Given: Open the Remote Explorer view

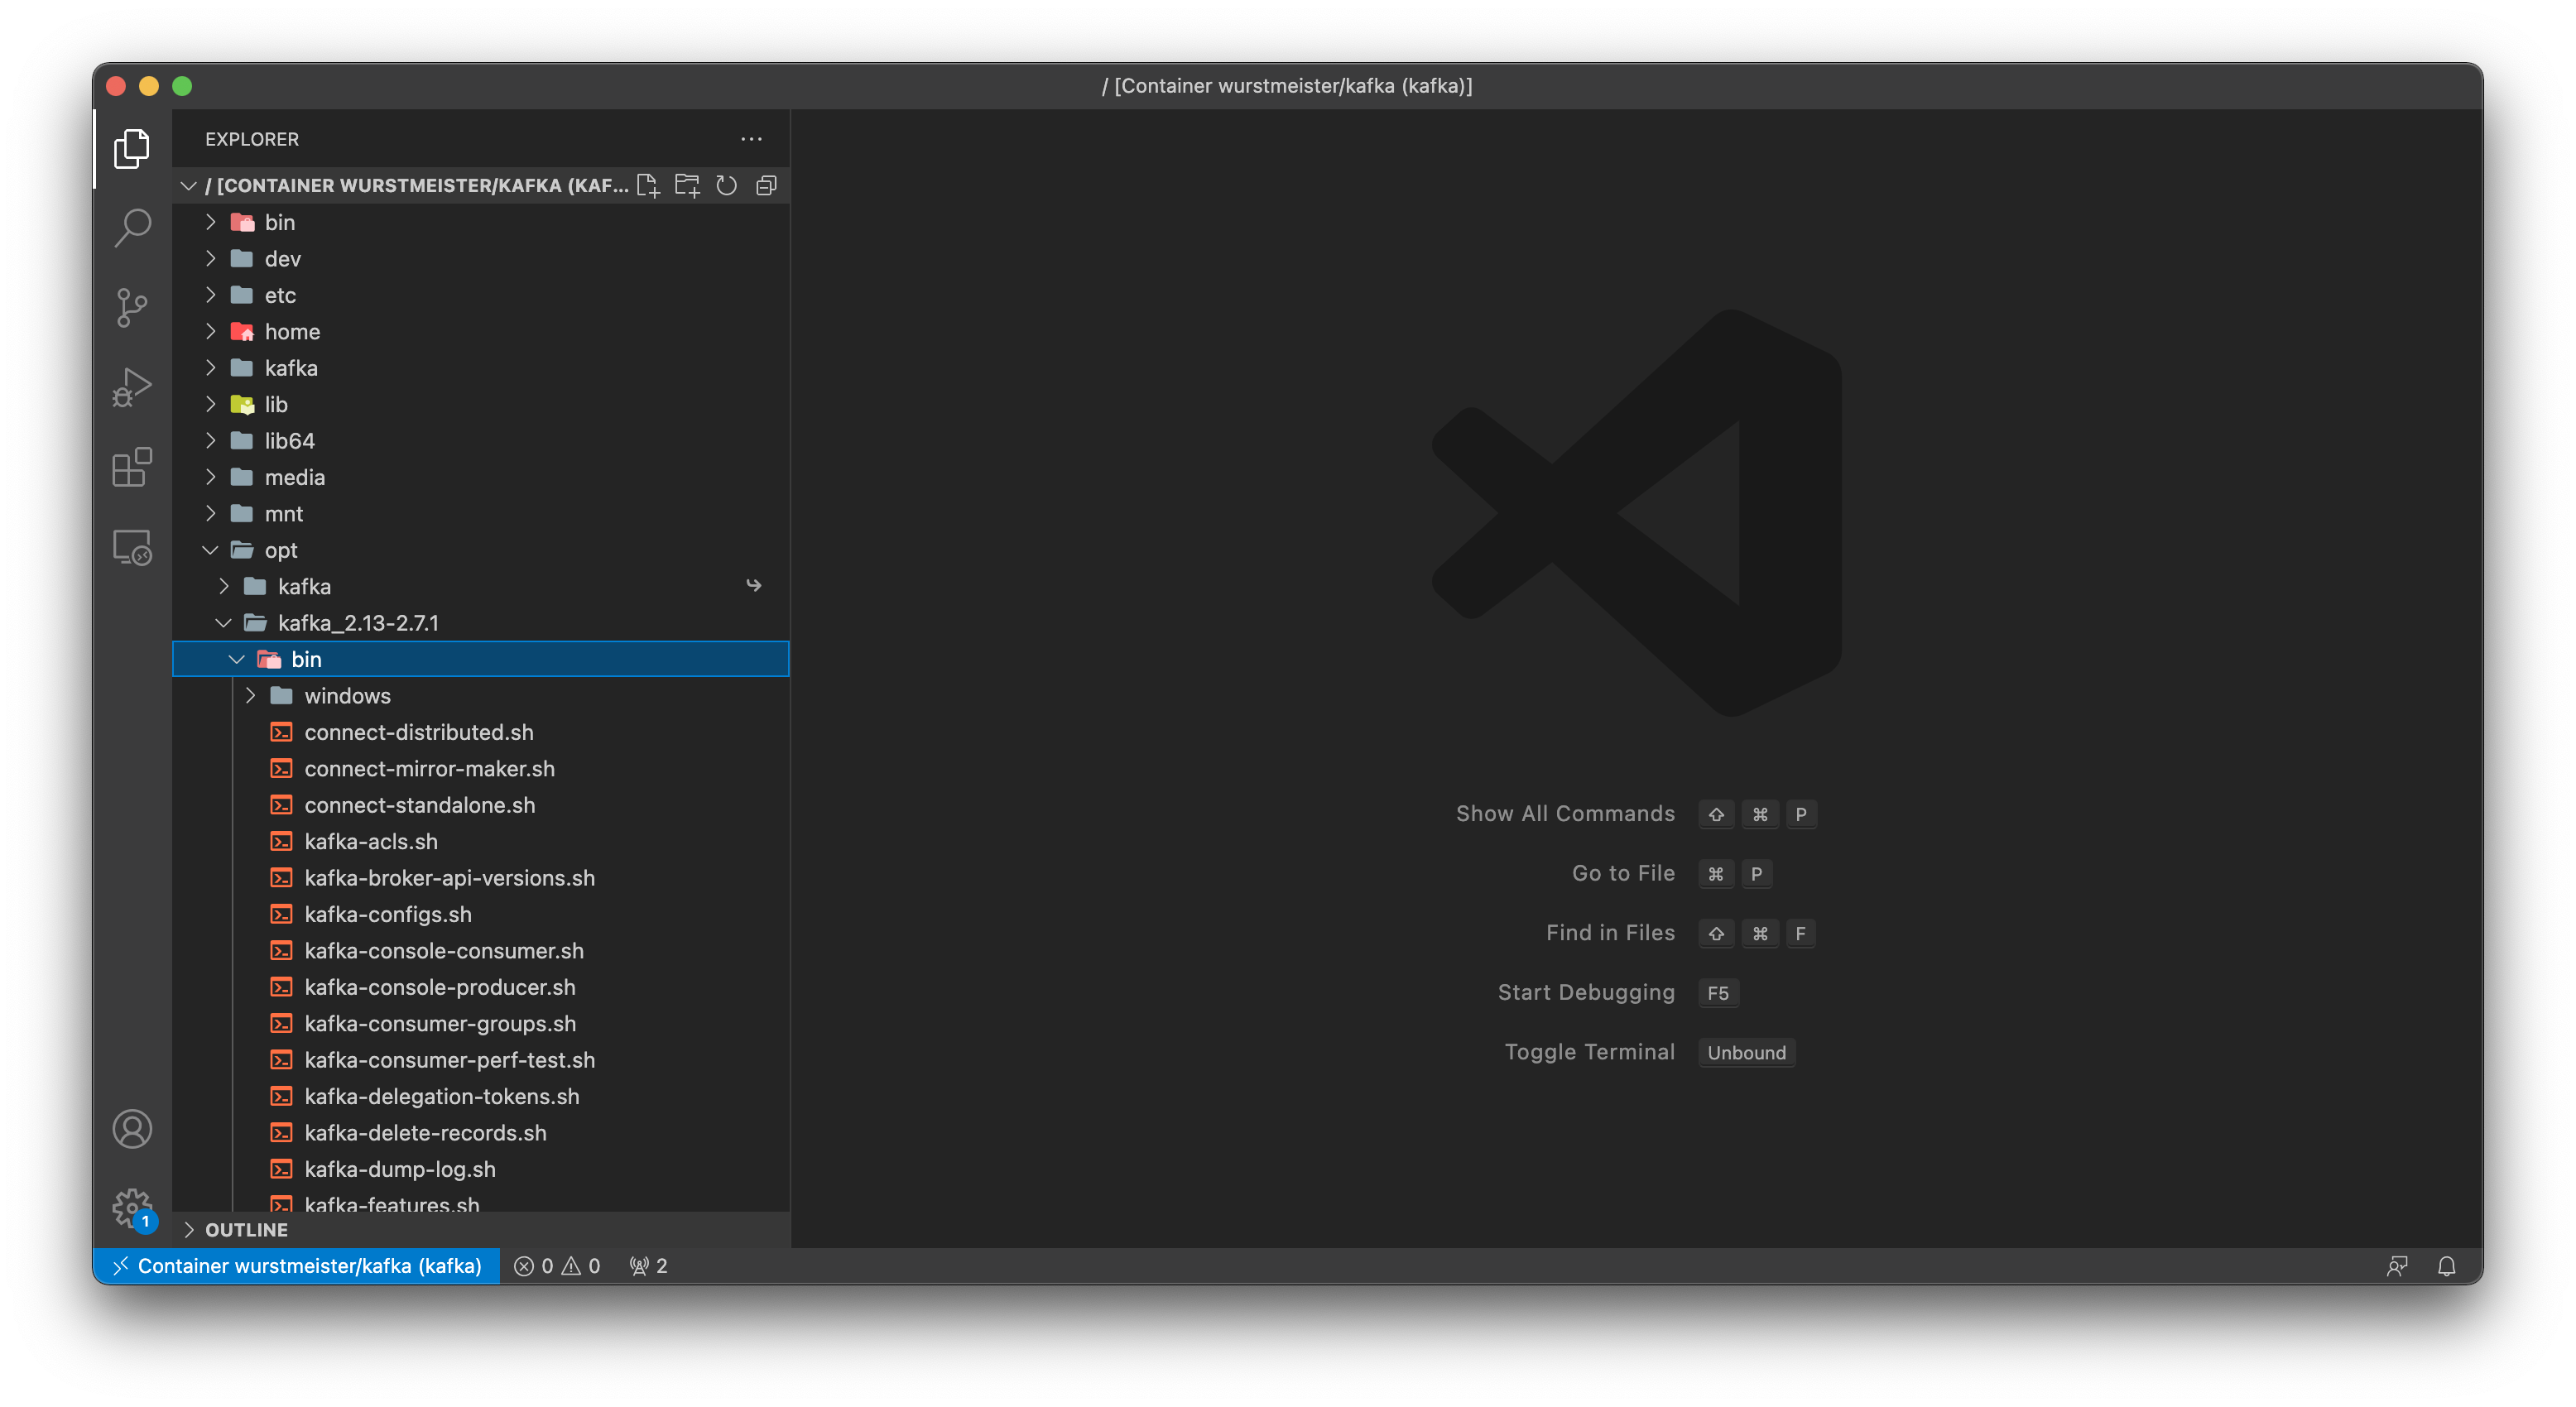Looking at the screenshot, I should tap(131, 548).
